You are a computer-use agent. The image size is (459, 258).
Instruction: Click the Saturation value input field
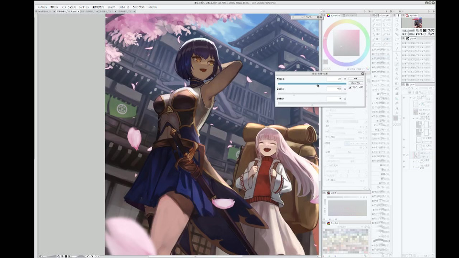pyautogui.click(x=334, y=89)
